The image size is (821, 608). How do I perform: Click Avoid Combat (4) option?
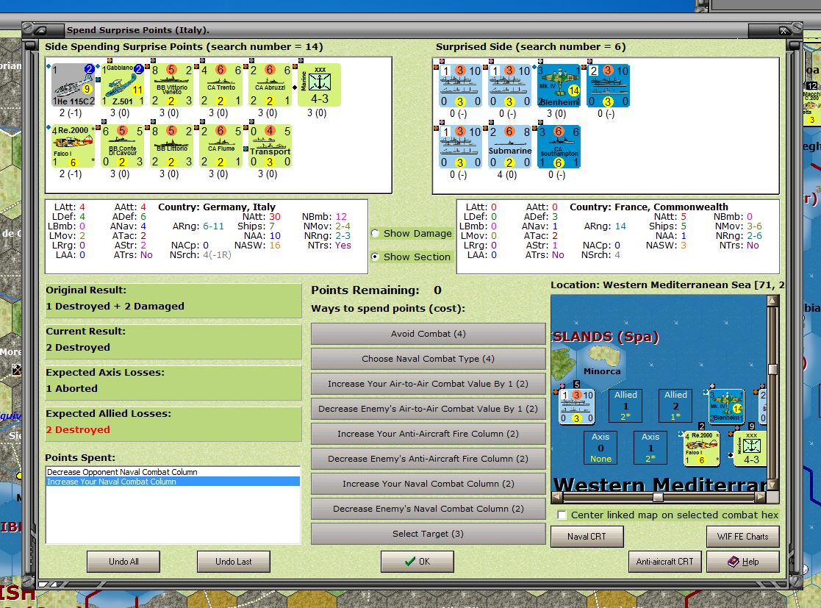(x=429, y=334)
